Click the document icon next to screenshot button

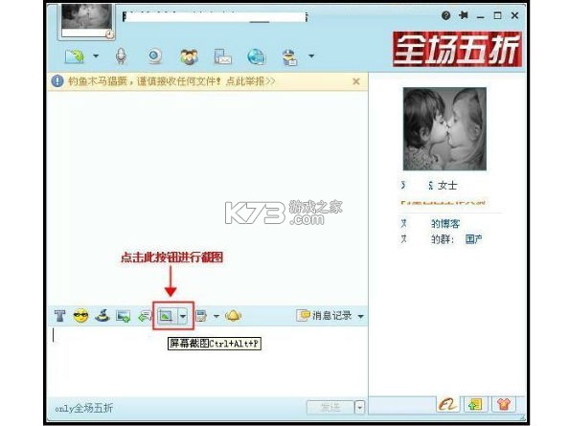pyautogui.click(x=200, y=316)
